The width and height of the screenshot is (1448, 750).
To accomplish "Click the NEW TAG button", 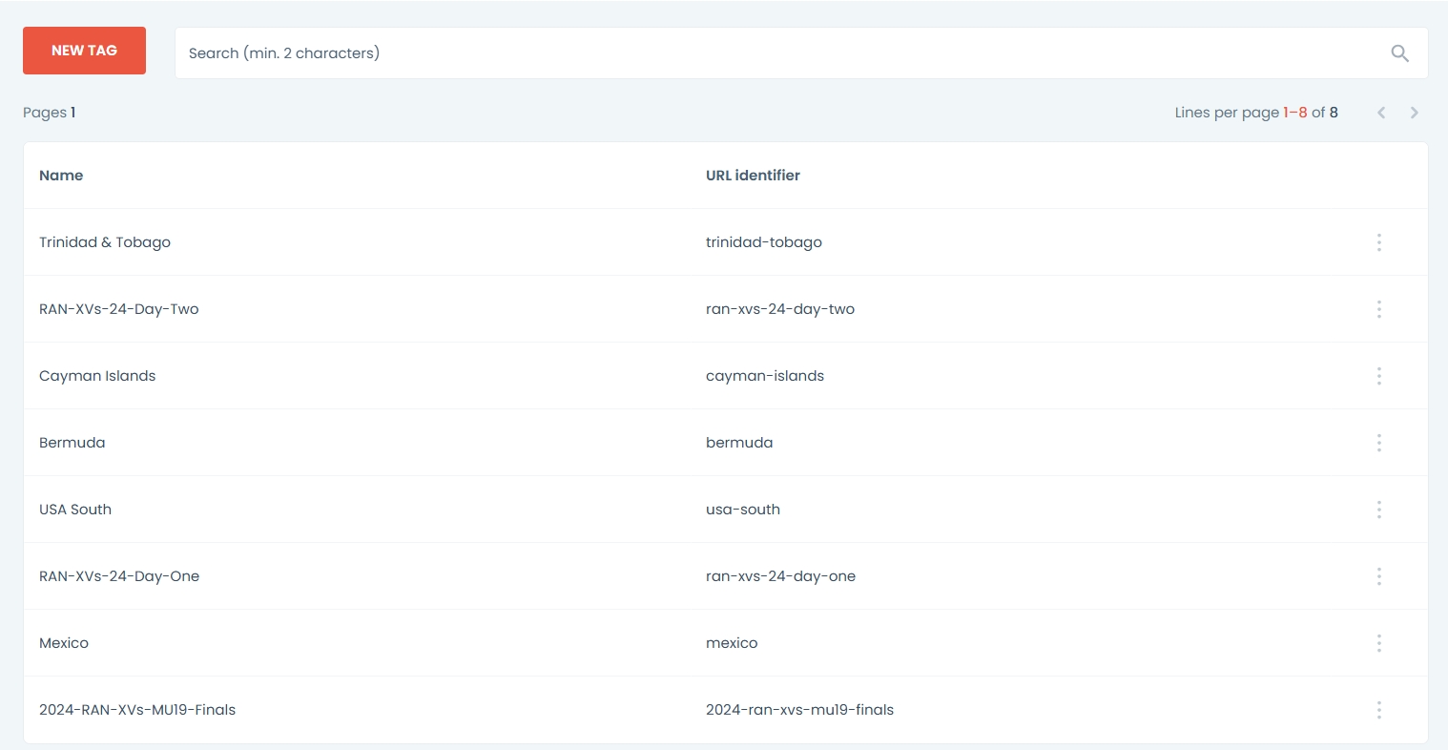I will pyautogui.click(x=84, y=51).
